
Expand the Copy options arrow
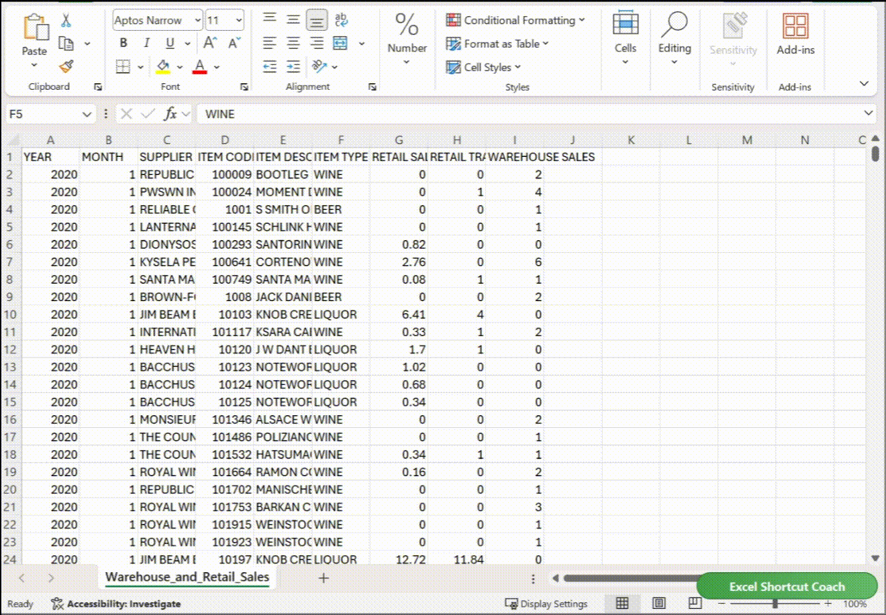pos(87,44)
